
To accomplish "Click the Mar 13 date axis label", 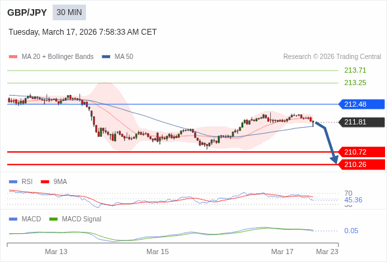I will [56, 252].
